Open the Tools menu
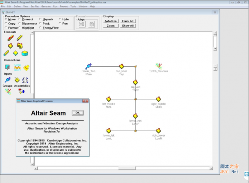This screenshot has height=183, width=249. [73, 7]
